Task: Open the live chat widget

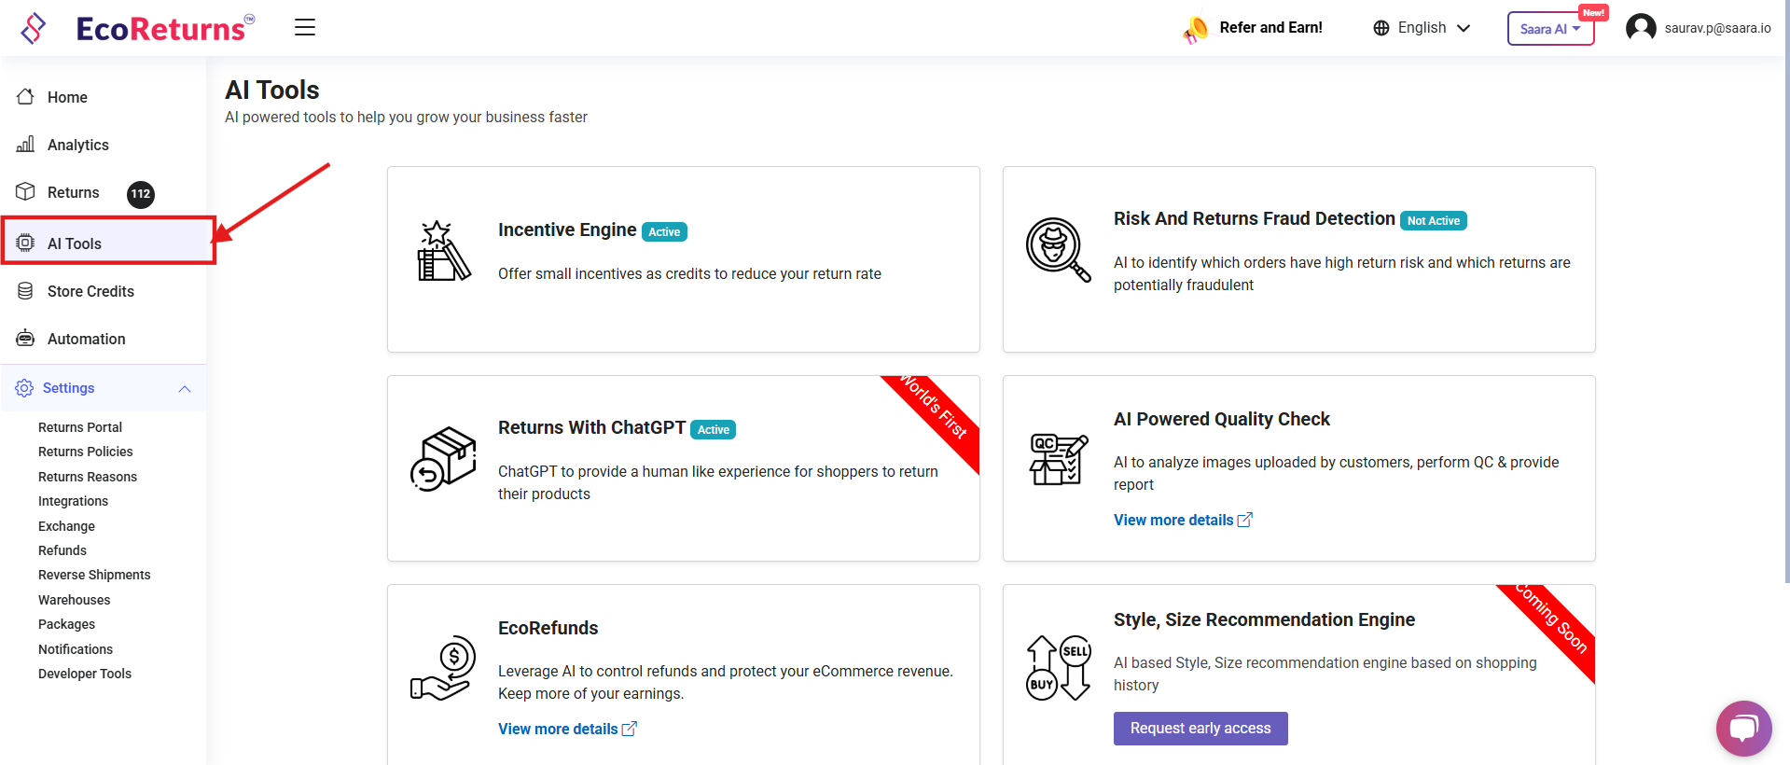Action: coord(1742,728)
